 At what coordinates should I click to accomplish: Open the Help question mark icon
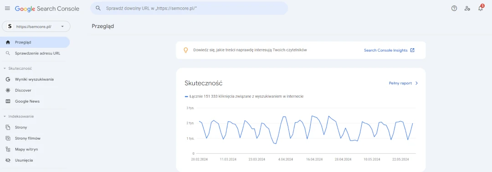coord(454,9)
